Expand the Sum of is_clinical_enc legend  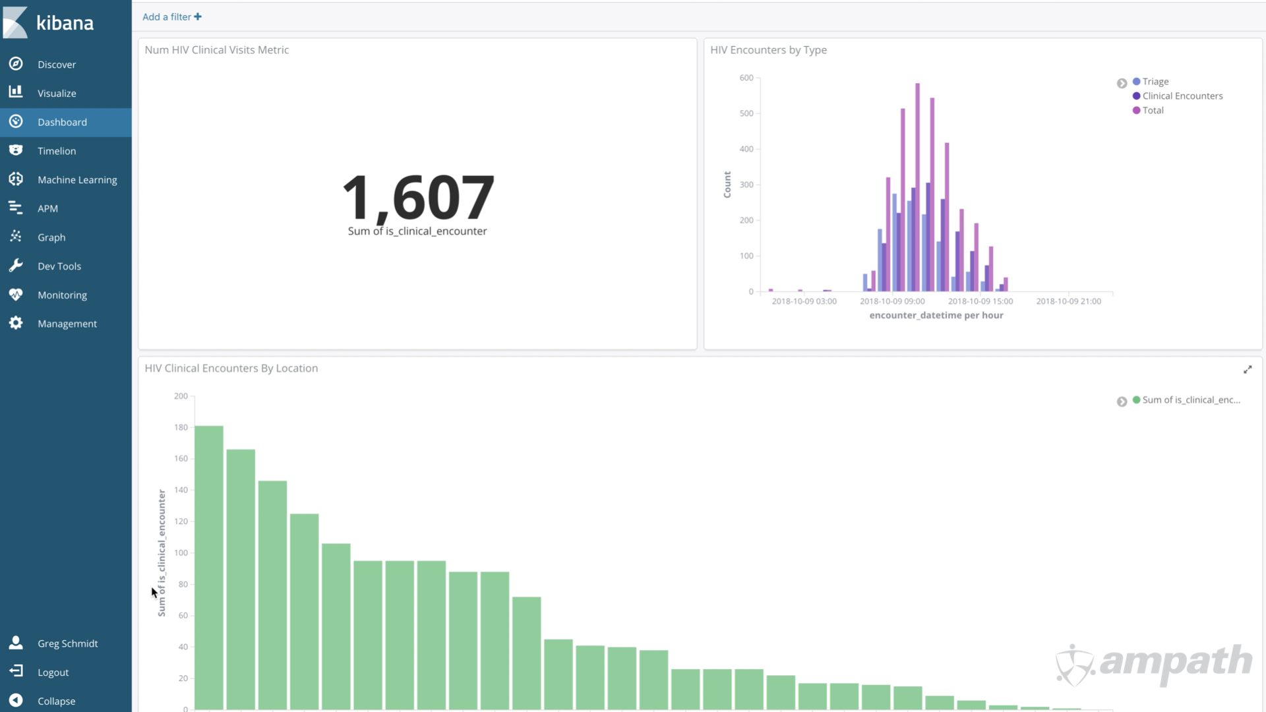(x=1122, y=400)
